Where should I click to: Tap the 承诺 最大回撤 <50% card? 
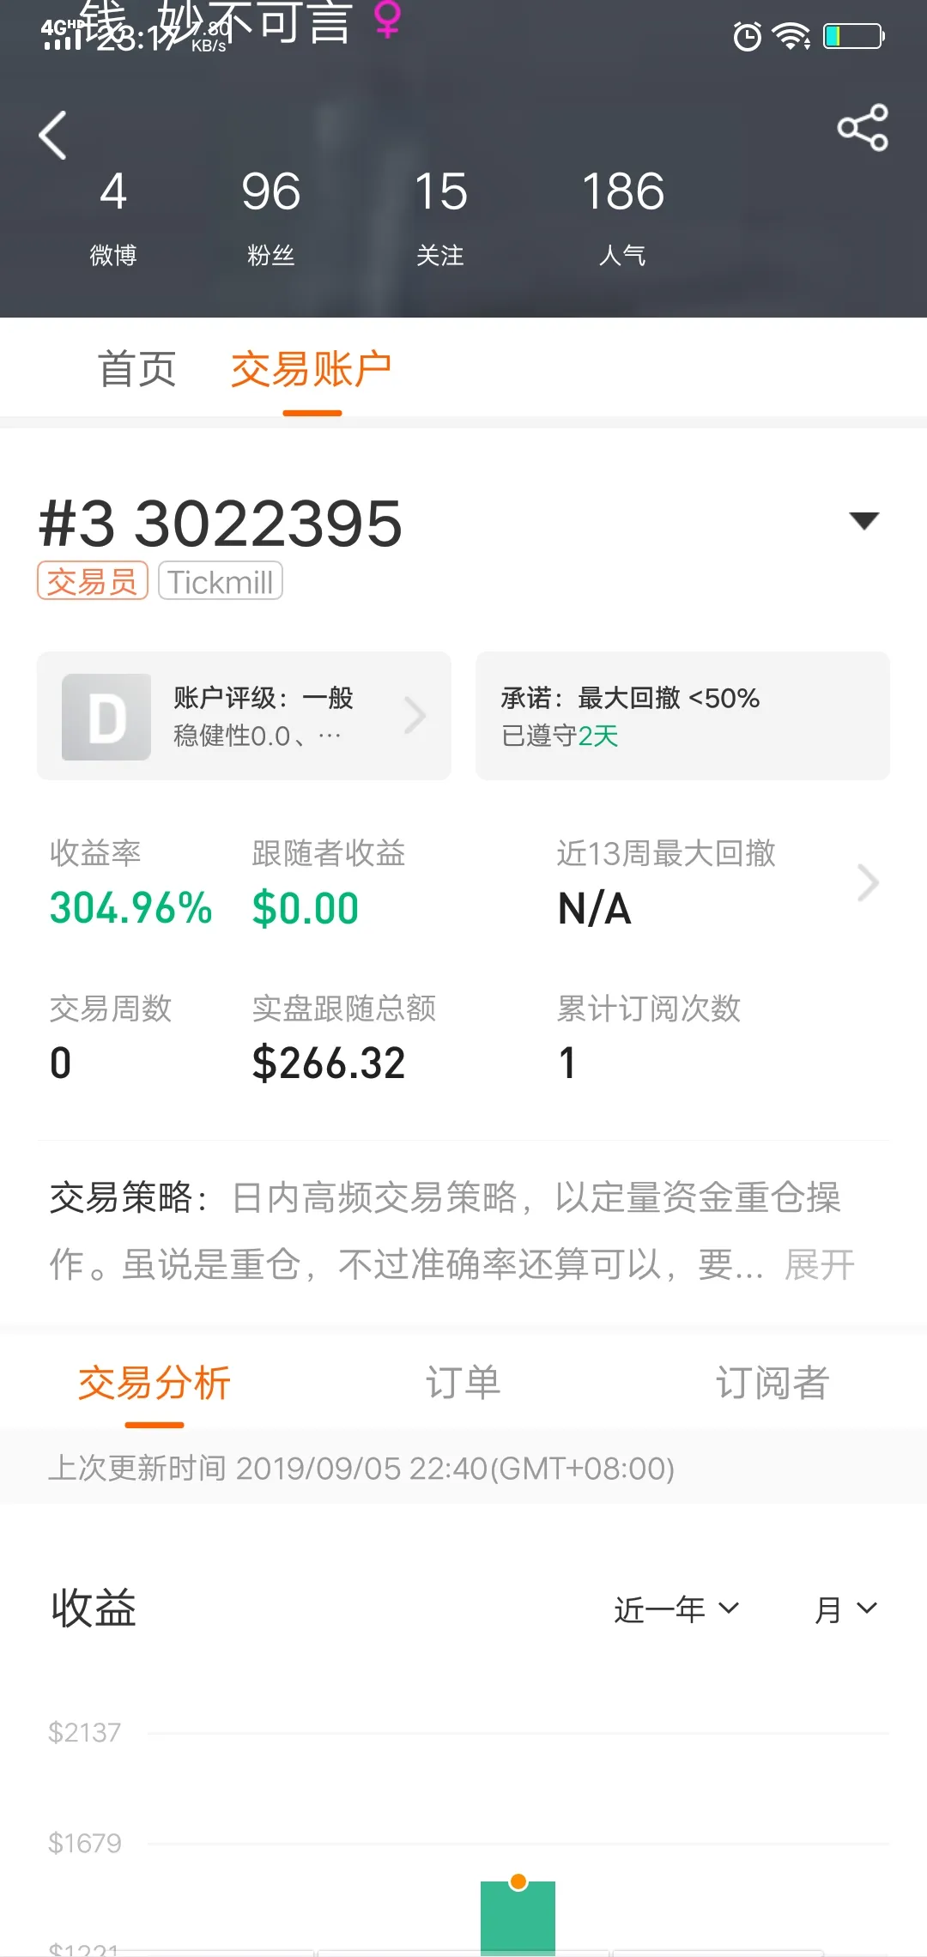(682, 716)
